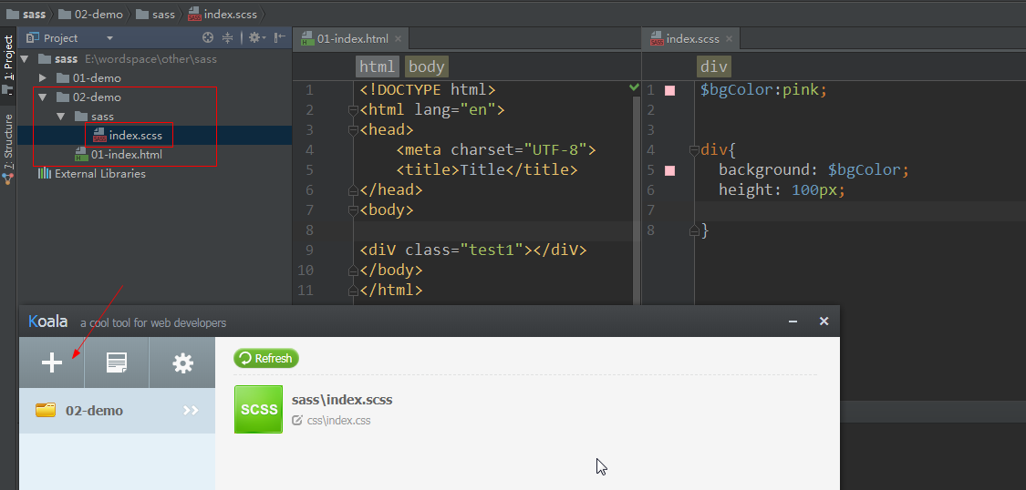Click 02-demo in the top navigation bar
This screenshot has height=490, width=1026.
pyautogui.click(x=89, y=13)
